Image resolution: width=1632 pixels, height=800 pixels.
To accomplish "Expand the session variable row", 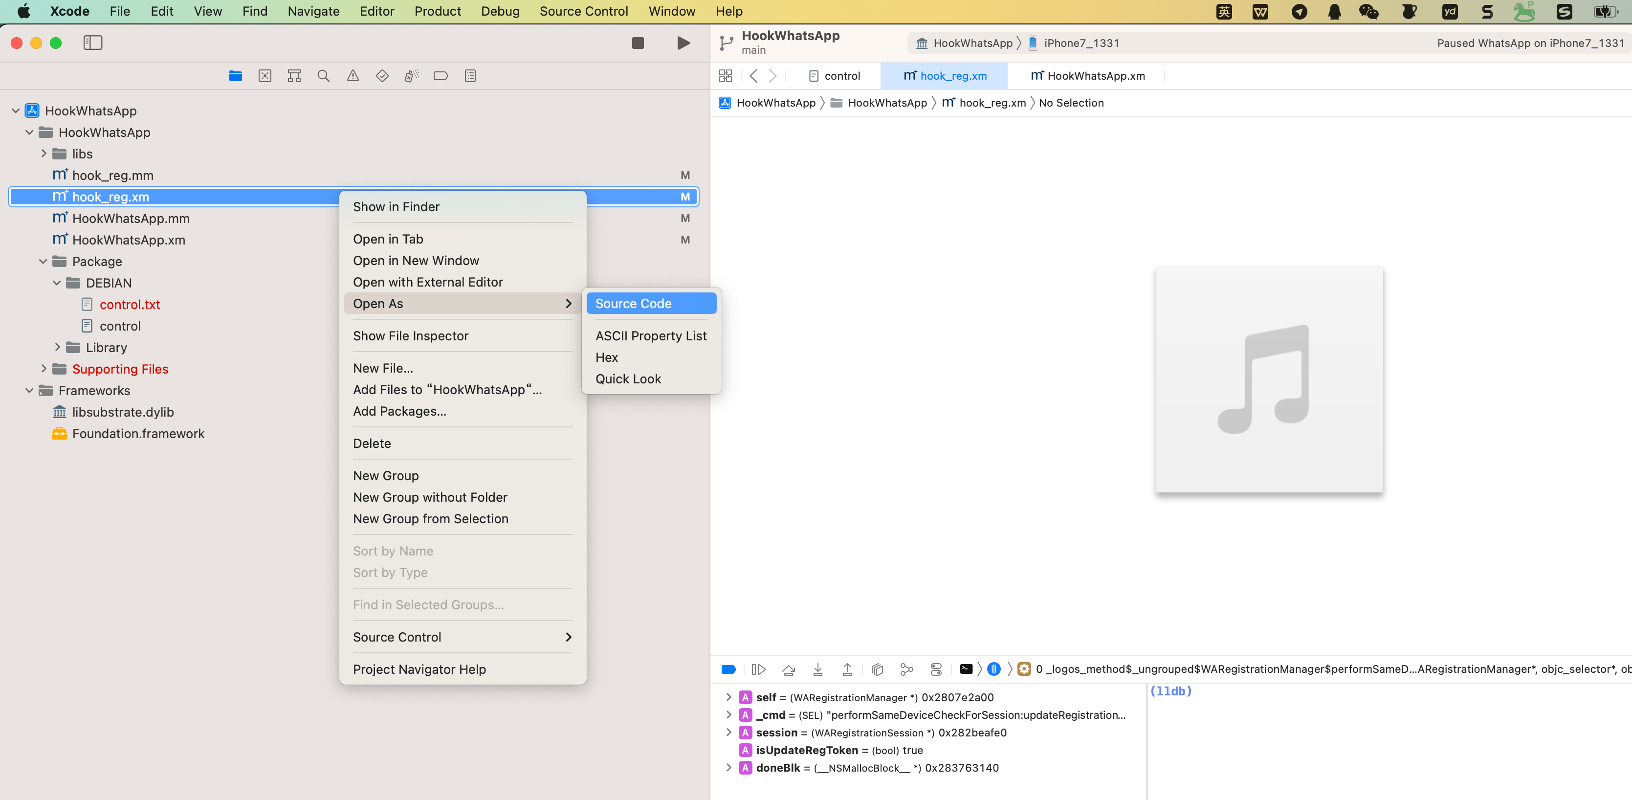I will 728,732.
